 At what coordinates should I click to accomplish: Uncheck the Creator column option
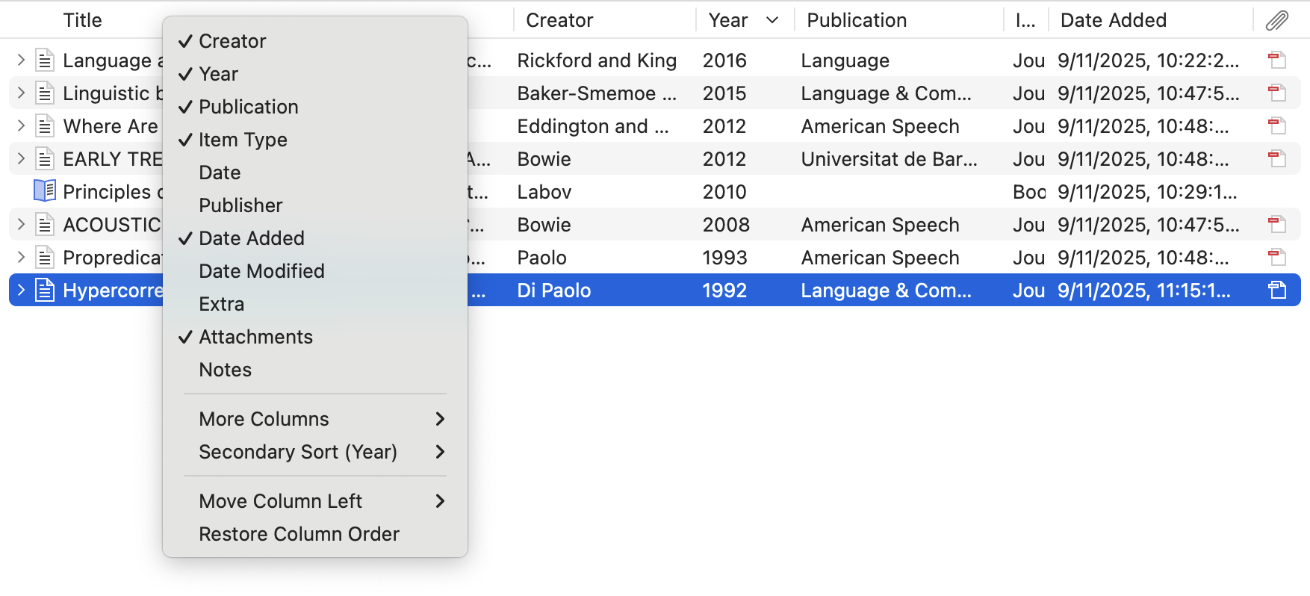[x=232, y=41]
